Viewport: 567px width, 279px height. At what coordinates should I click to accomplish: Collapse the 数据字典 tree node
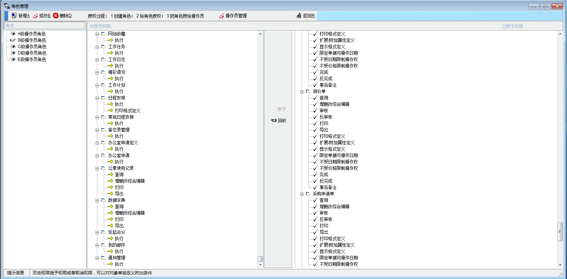(x=97, y=200)
